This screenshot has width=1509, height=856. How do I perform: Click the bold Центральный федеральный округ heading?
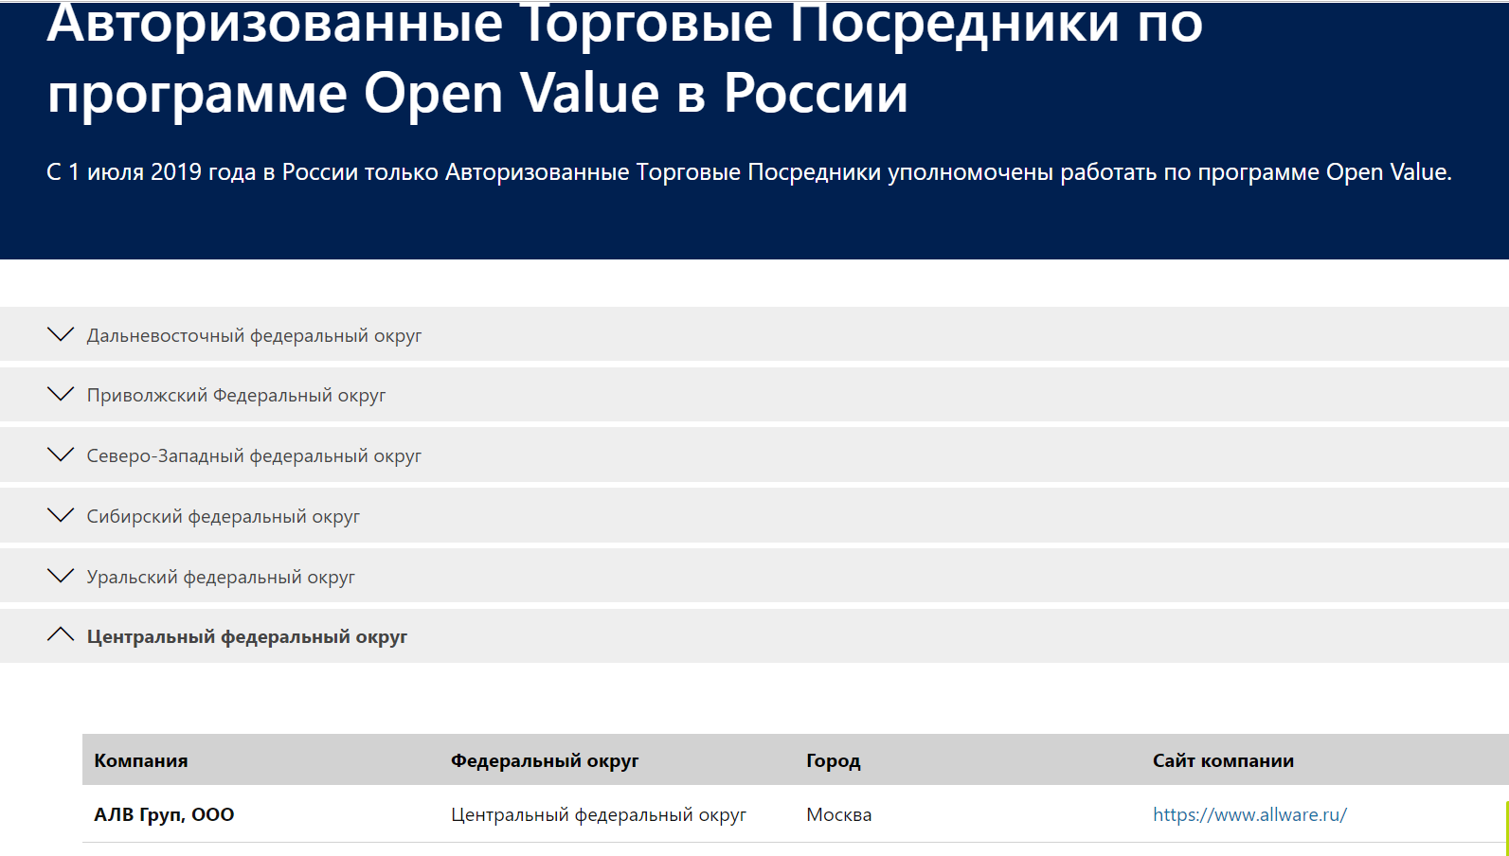click(247, 637)
